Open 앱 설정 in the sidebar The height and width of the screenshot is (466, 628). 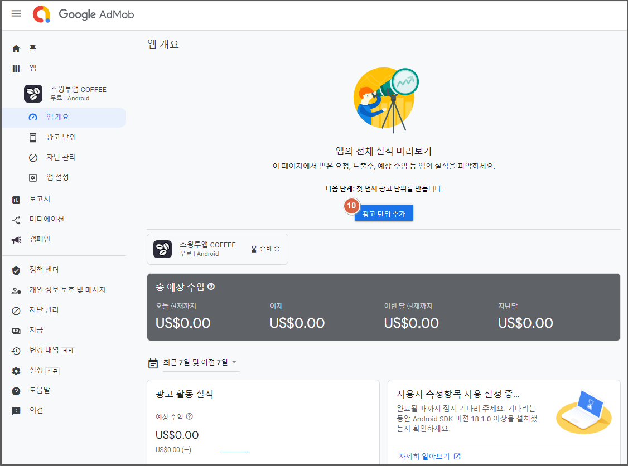(x=57, y=177)
